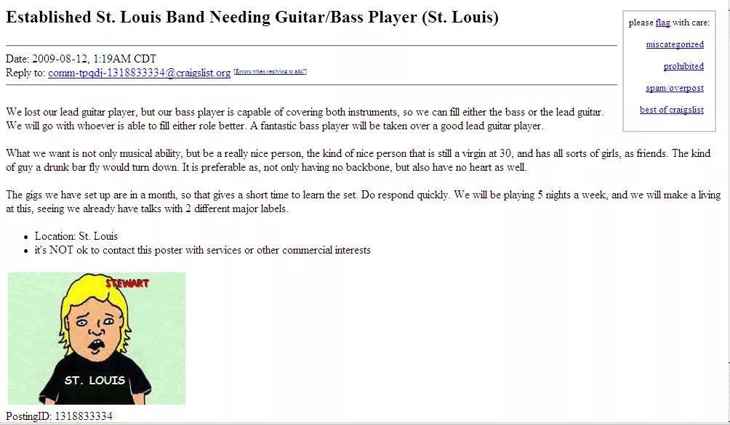The height and width of the screenshot is (425, 730).
Task: Click the "it's NOT ok to contact" bullet
Action: (203, 250)
